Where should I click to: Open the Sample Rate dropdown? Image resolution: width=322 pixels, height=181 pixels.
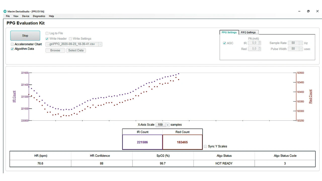click(x=301, y=43)
